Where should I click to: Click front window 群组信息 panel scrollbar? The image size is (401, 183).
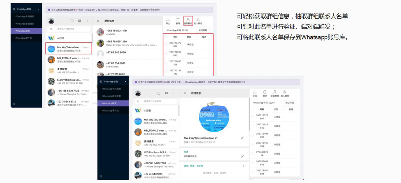249,114
